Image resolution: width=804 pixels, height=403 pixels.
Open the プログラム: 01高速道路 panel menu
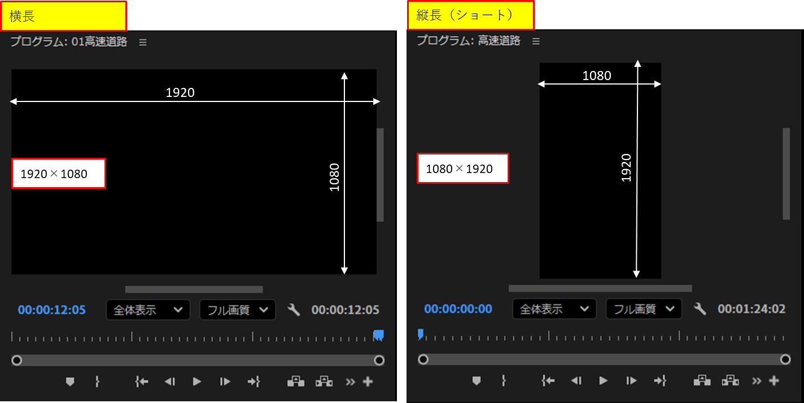[142, 42]
